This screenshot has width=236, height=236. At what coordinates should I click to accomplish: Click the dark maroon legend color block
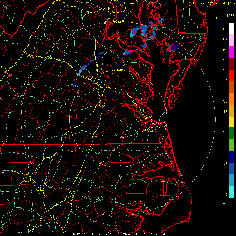(x=232, y=64)
